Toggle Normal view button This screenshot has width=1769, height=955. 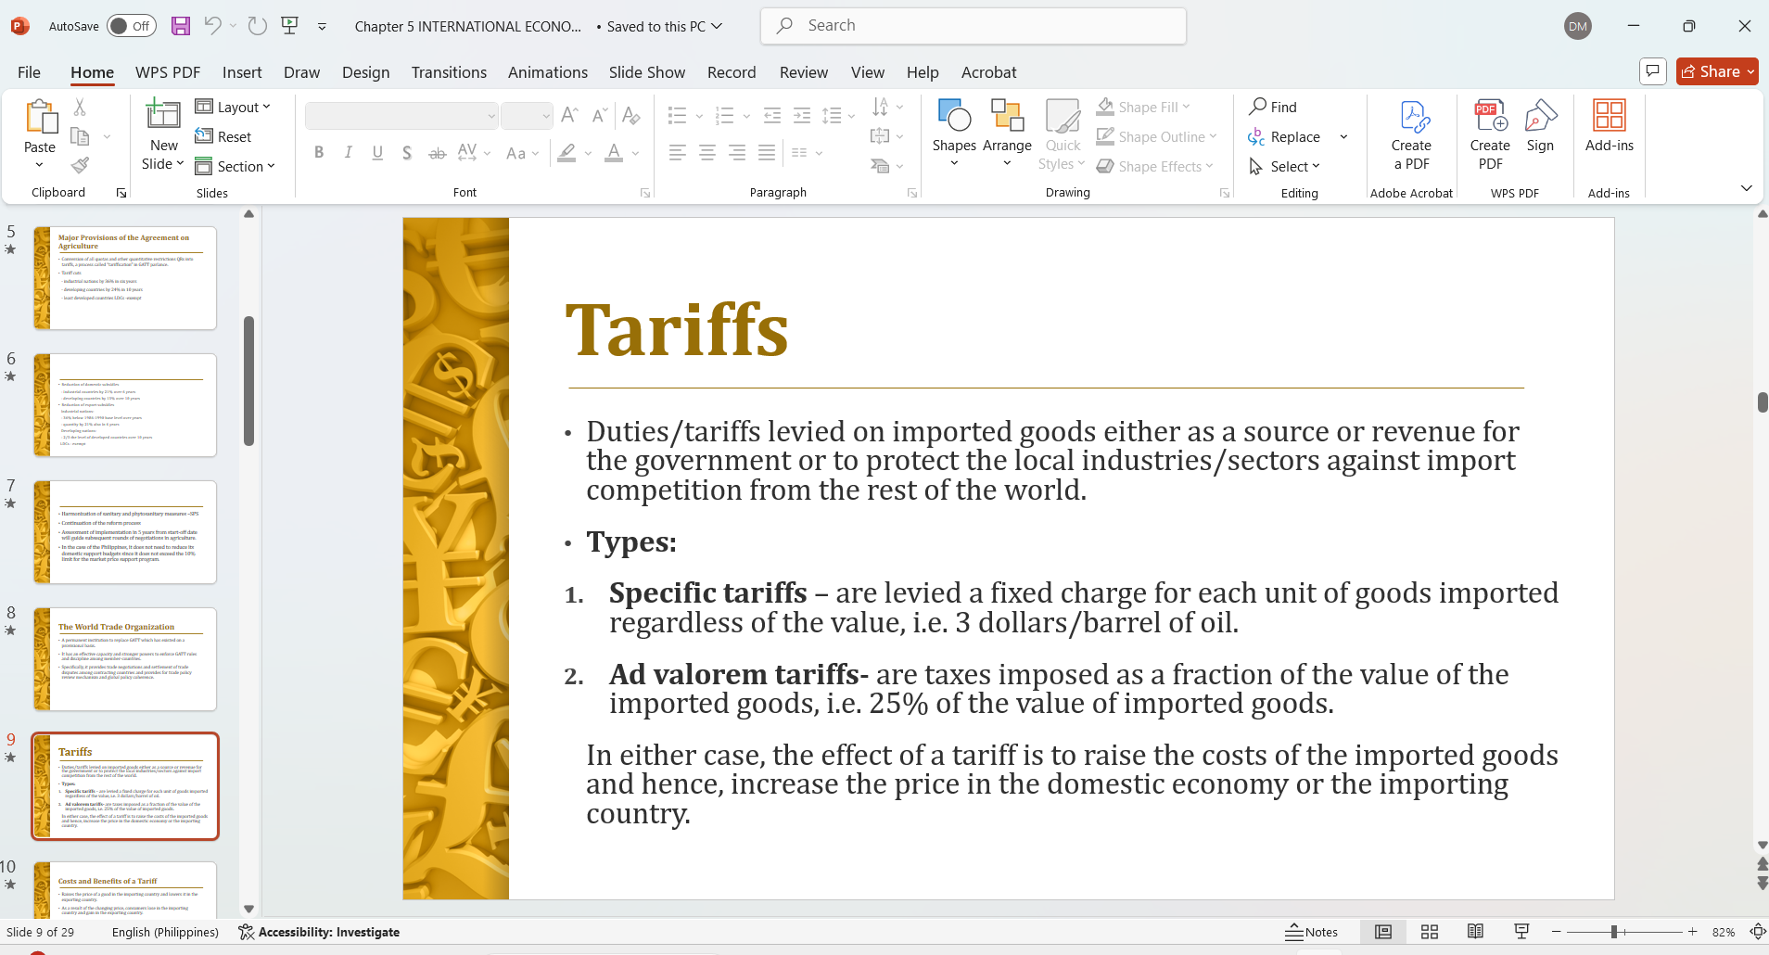[x=1383, y=932]
